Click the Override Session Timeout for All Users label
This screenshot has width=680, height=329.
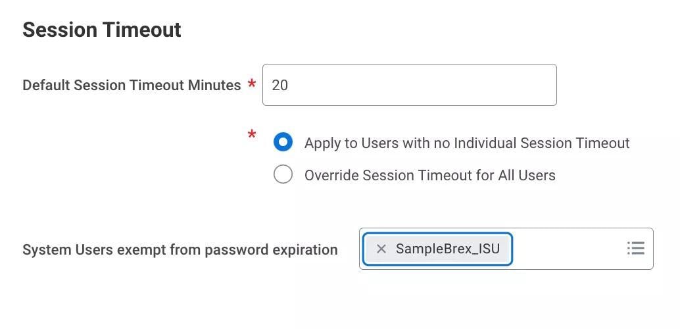[429, 175]
